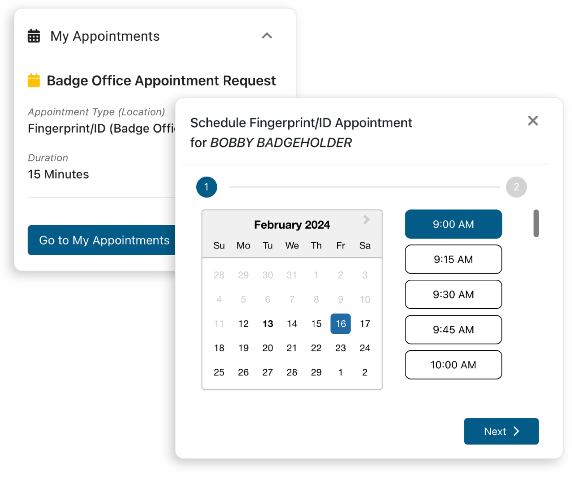Close the Schedule Fingerprint/ID Appointment dialog

tap(533, 120)
